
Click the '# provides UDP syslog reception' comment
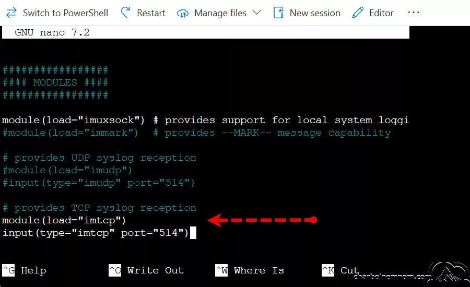(100, 158)
